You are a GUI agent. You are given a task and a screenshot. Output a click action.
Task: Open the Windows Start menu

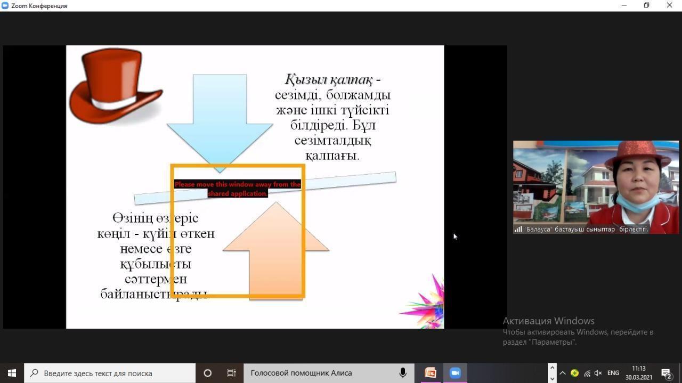[12, 373]
